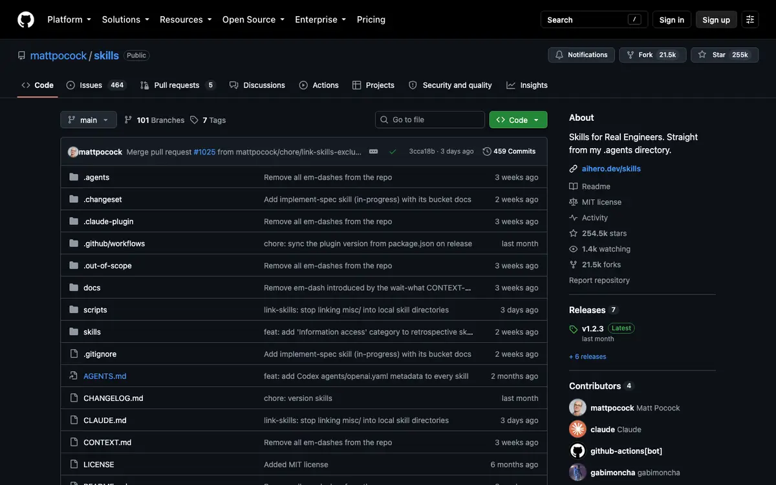776x485 pixels.
Task: Fork the repository with the Fork button
Action: 652,55
